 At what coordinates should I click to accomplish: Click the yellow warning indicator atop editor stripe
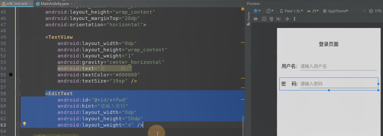(x=243, y=9)
